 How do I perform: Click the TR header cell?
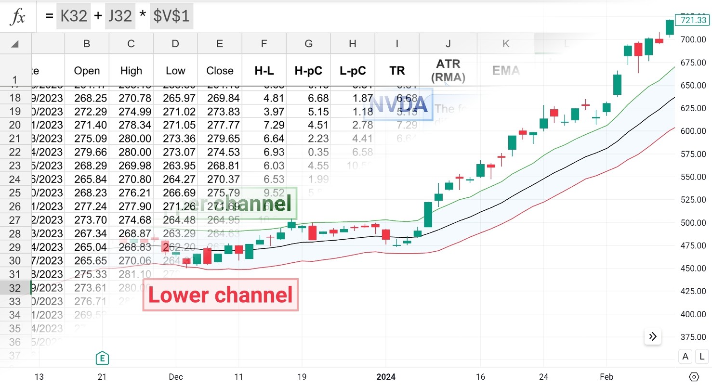pyautogui.click(x=397, y=71)
